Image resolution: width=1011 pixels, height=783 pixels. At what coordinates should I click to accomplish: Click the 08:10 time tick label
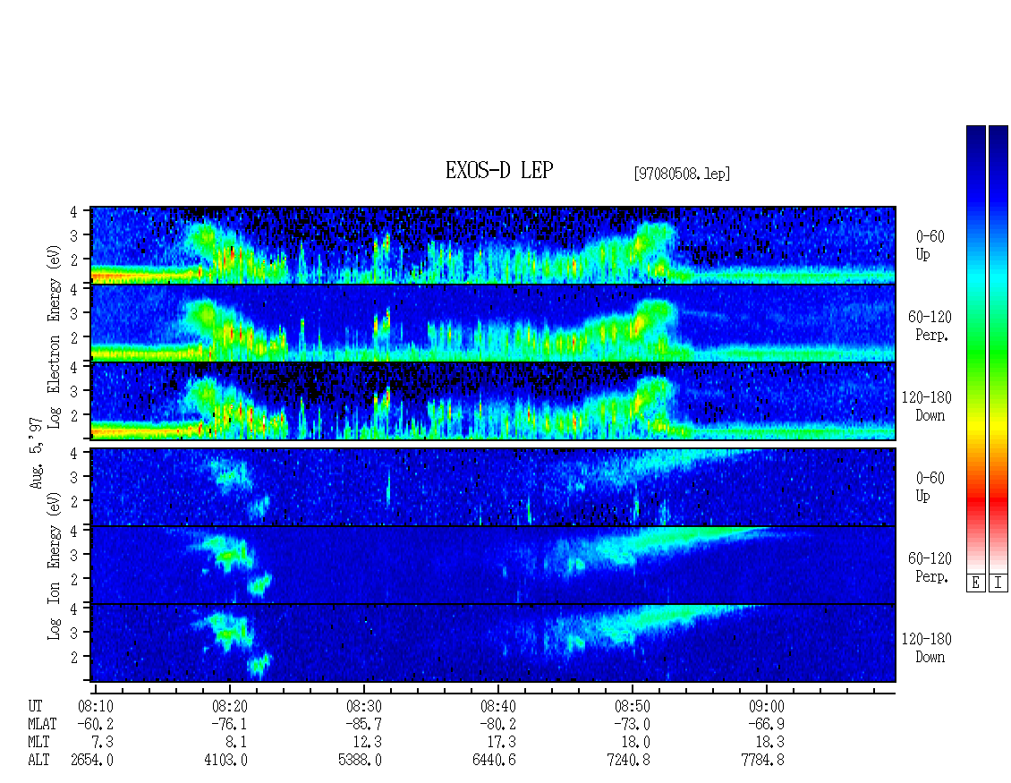click(x=96, y=706)
